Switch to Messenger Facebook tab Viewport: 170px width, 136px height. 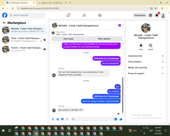click(20, 3)
